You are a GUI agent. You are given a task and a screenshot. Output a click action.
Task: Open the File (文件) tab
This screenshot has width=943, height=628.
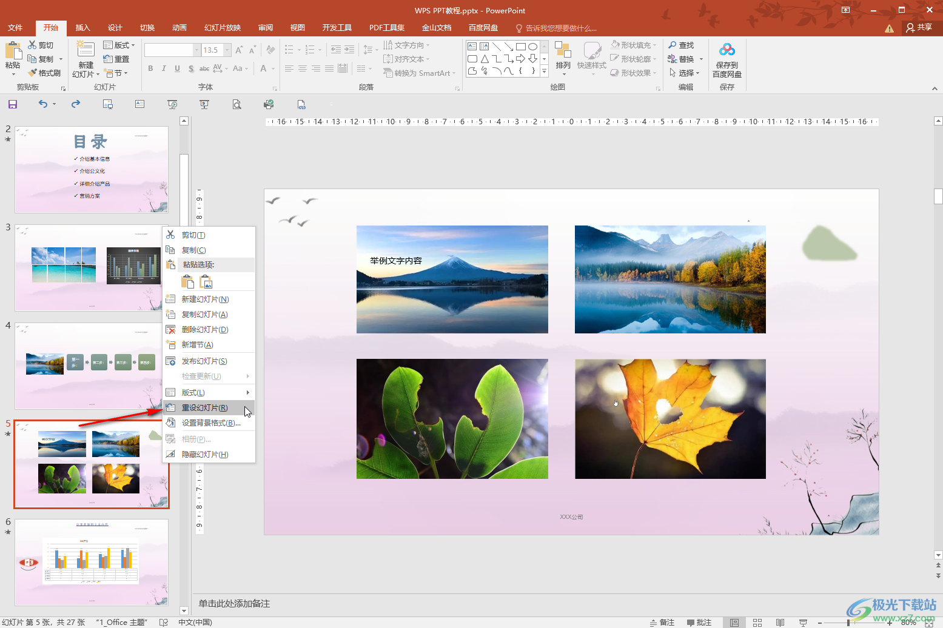pos(15,28)
